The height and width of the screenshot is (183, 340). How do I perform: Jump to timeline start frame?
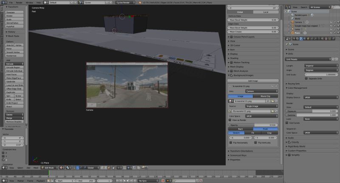[x=117, y=180]
